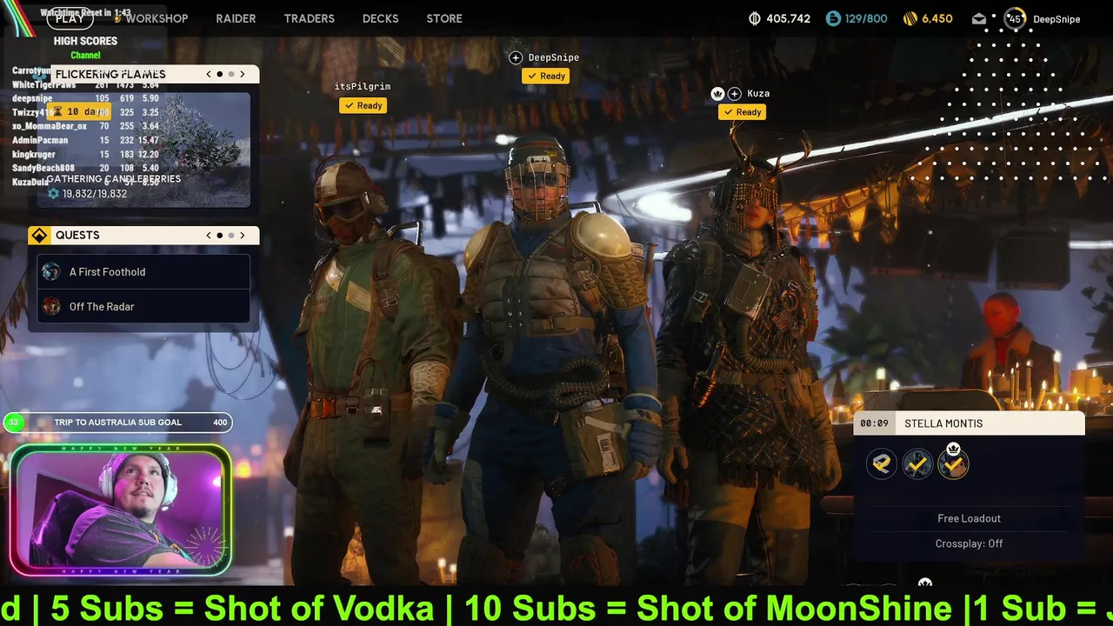Open the A First Foothold quest
The height and width of the screenshot is (626, 1113).
143,271
